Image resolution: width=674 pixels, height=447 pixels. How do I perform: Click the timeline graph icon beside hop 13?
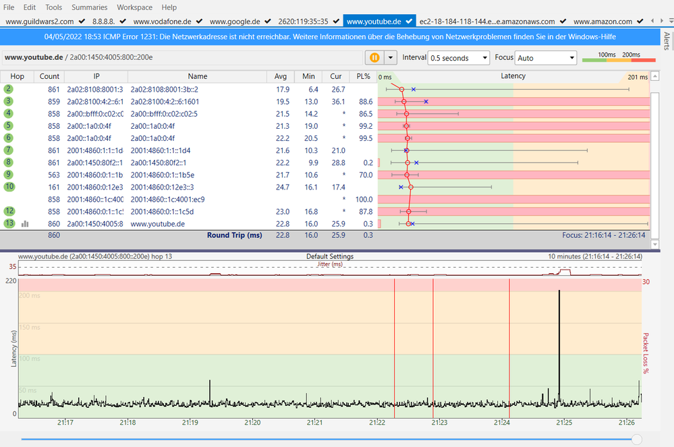tap(24, 223)
